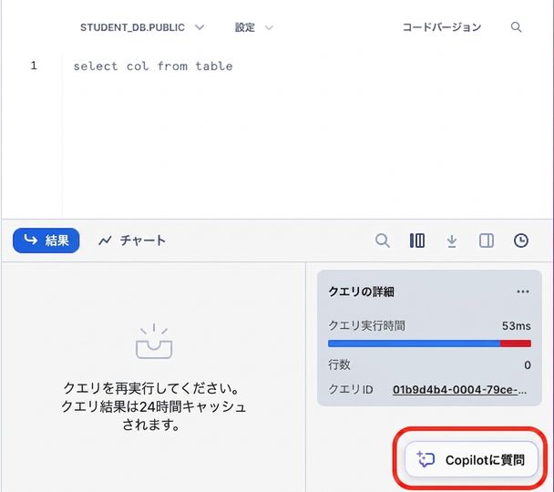The height and width of the screenshot is (492, 554).
Task: Click the クエリの詳細 heading
Action: (x=361, y=292)
